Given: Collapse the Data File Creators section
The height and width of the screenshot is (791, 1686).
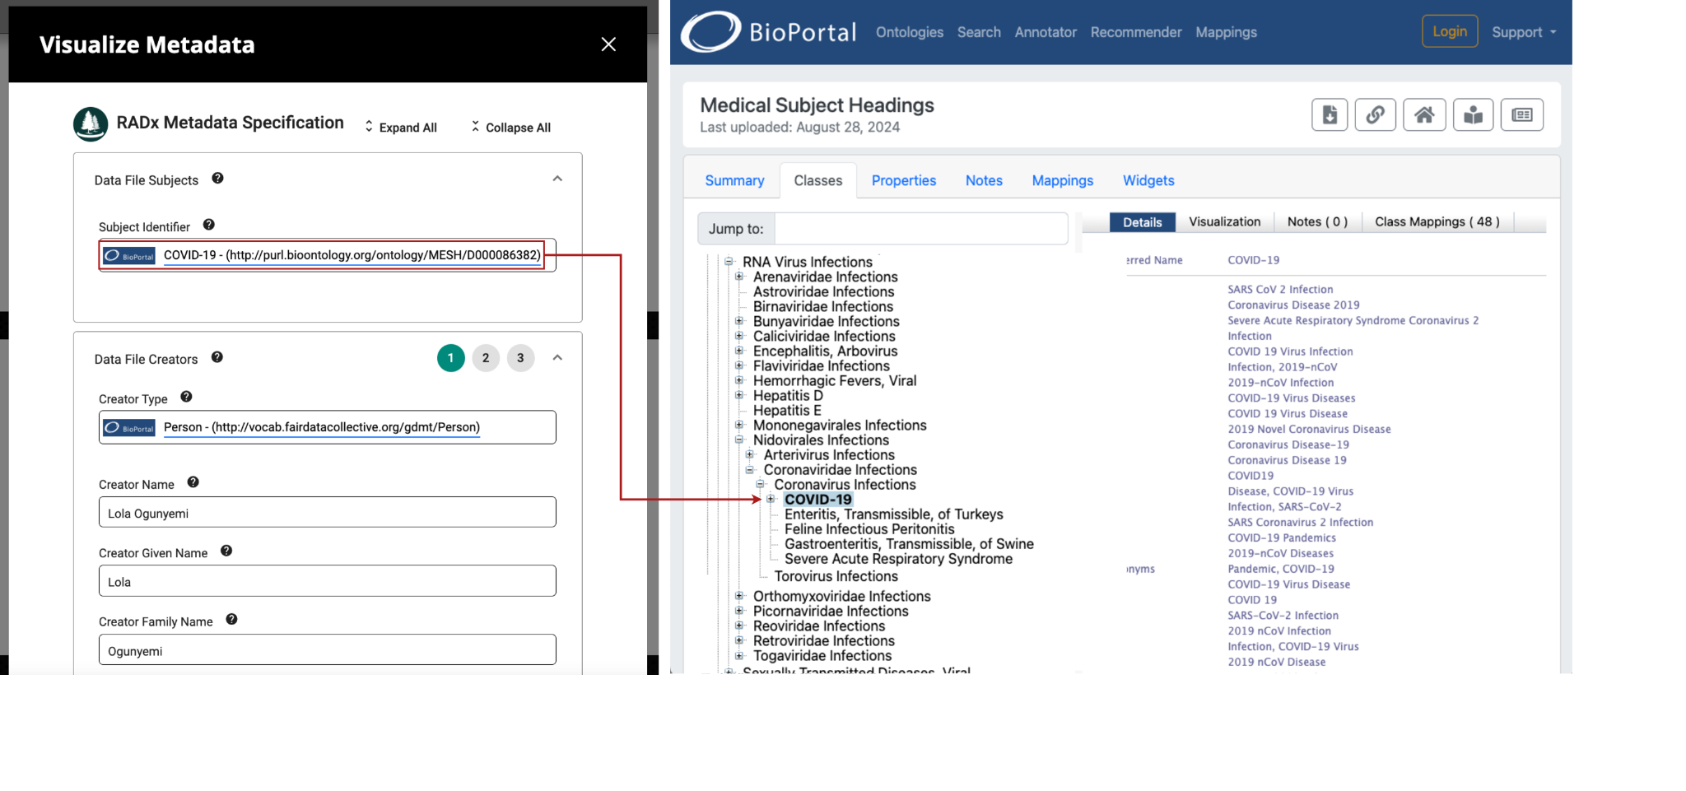Looking at the screenshot, I should click(557, 357).
